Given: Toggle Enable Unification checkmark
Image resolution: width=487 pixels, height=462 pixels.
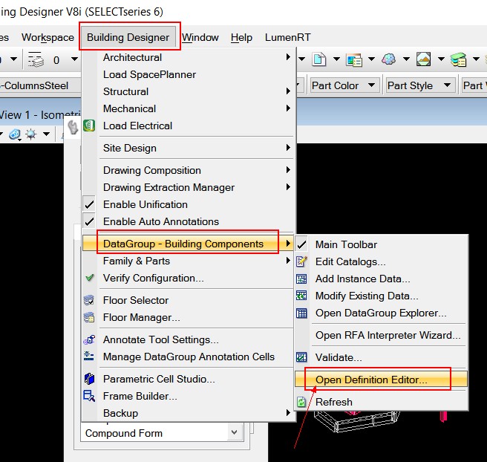Looking at the screenshot, I should click(89, 204).
